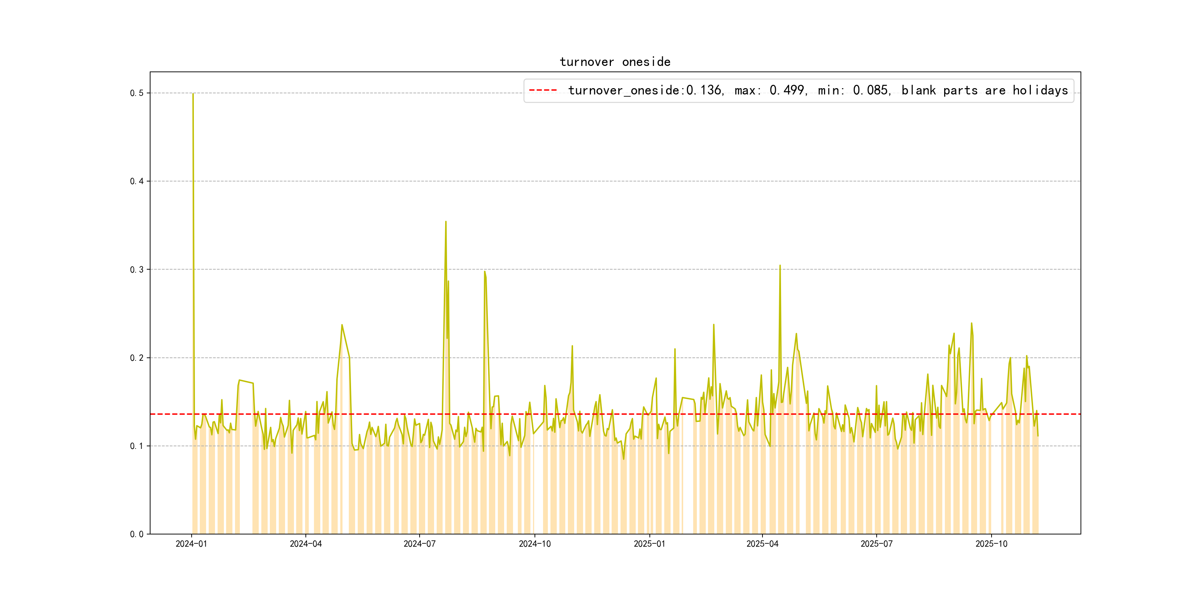The width and height of the screenshot is (1201, 600).
Task: Select the 2025-07 x-axis tick label
Action: click(876, 544)
